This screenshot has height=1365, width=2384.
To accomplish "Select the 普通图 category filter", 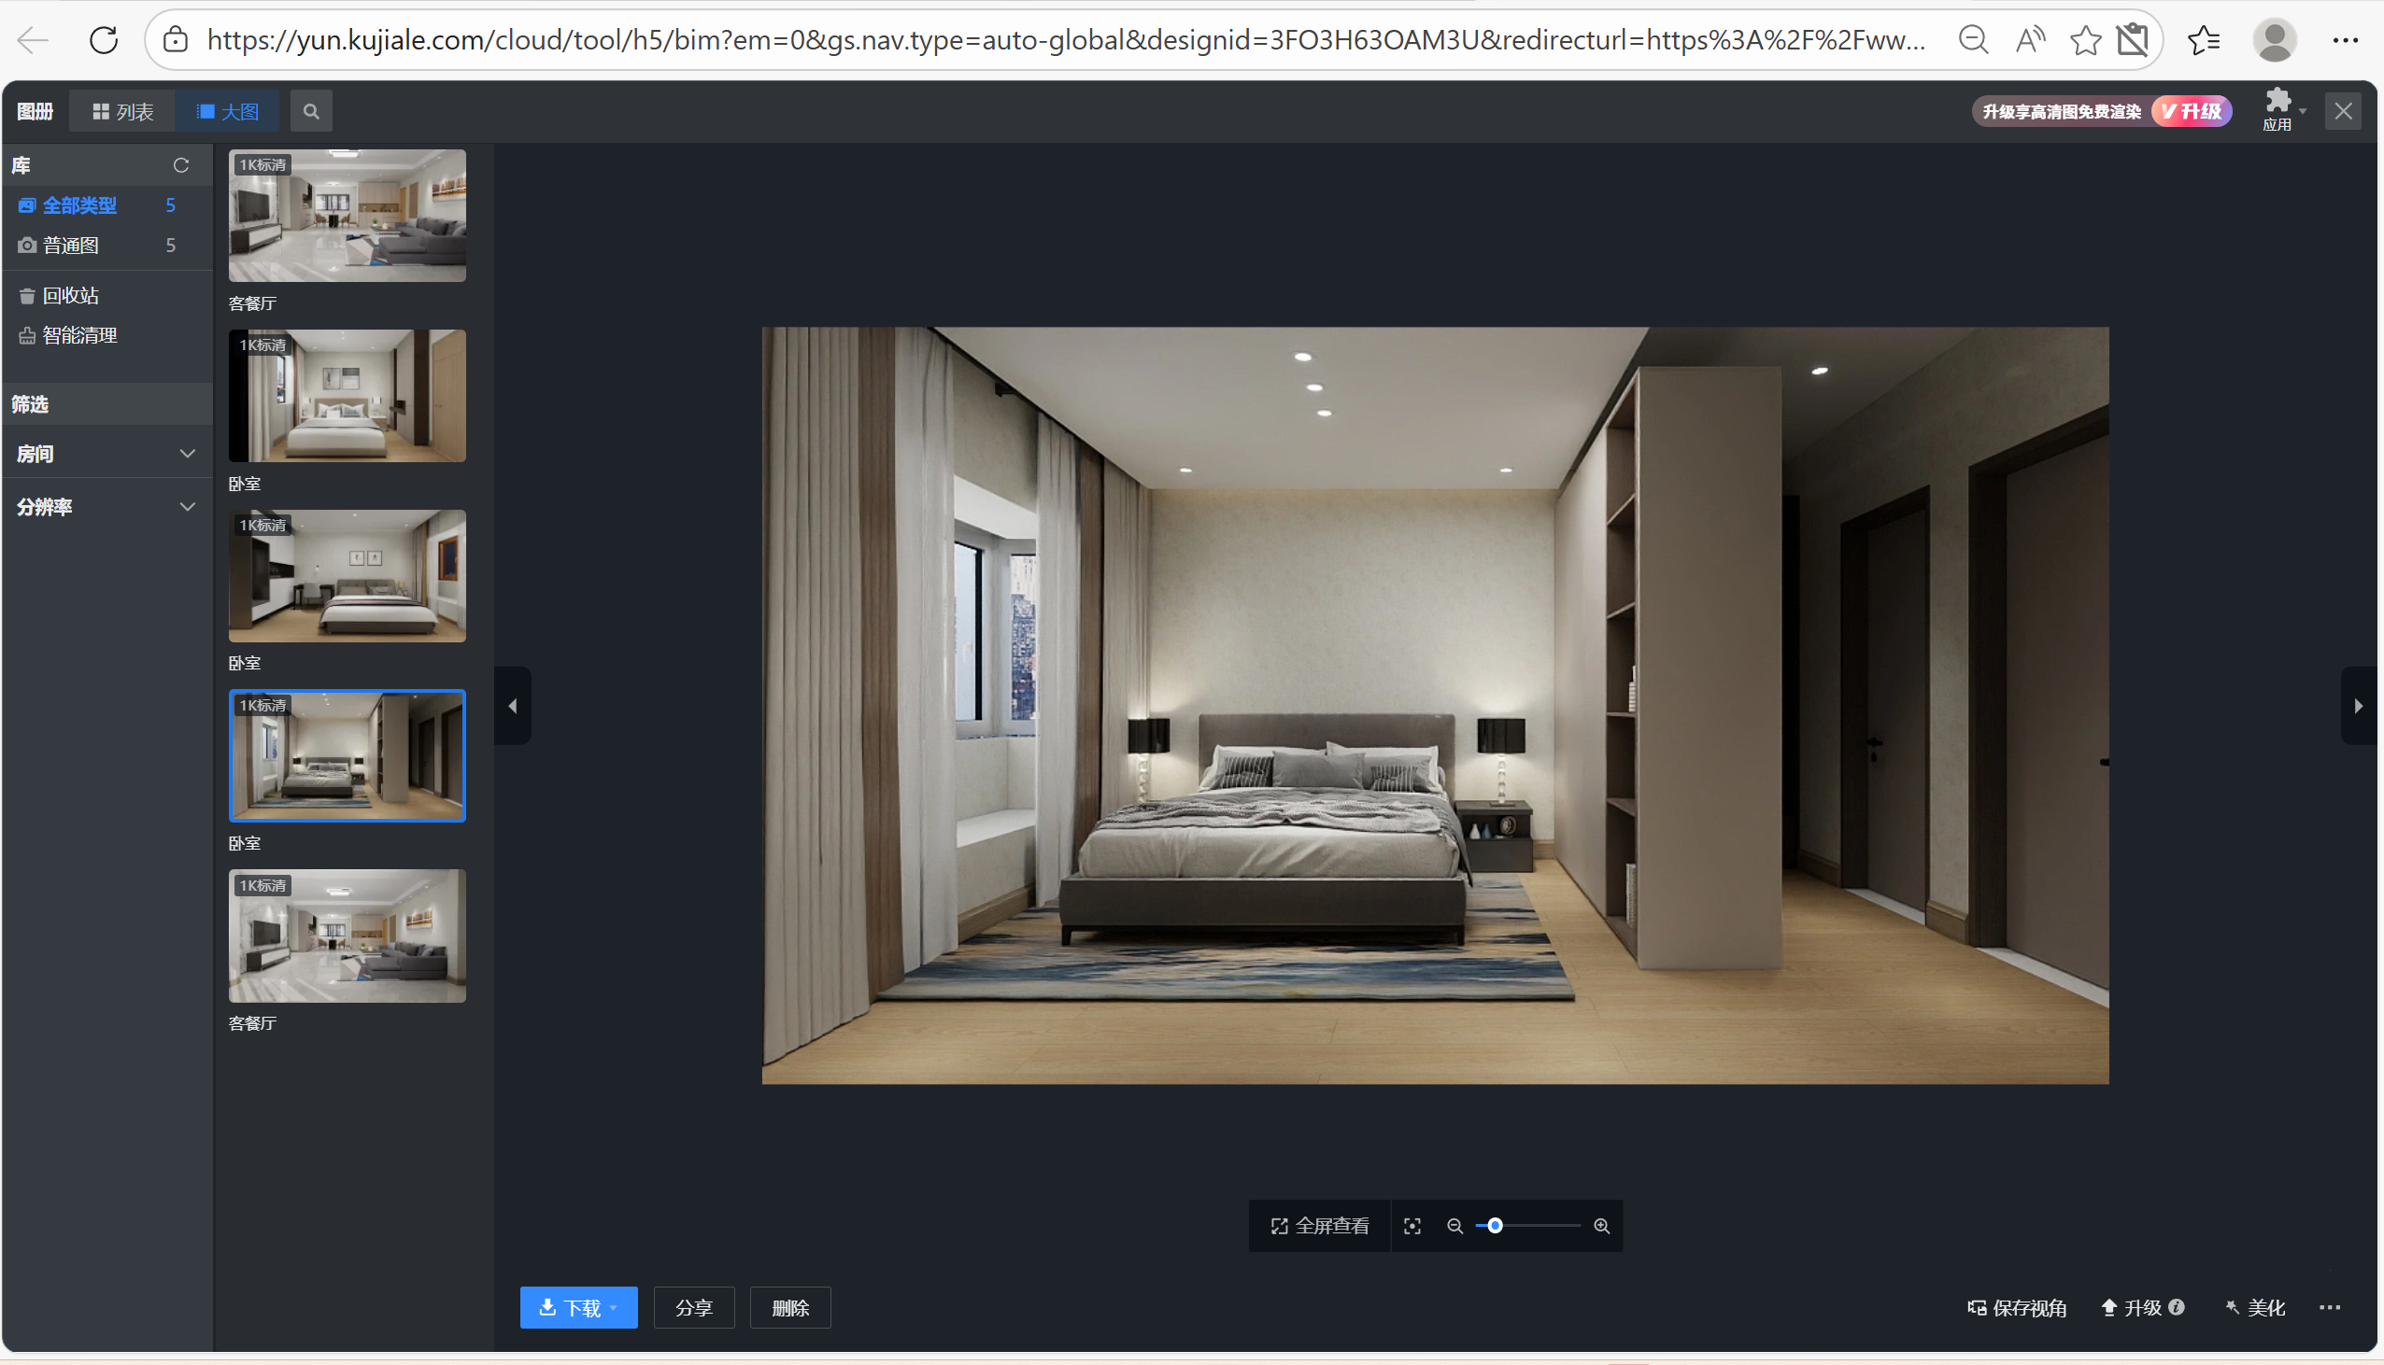I will tap(70, 246).
